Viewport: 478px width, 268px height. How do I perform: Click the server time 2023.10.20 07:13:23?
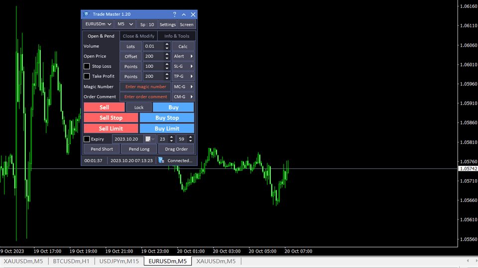pyautogui.click(x=131, y=160)
